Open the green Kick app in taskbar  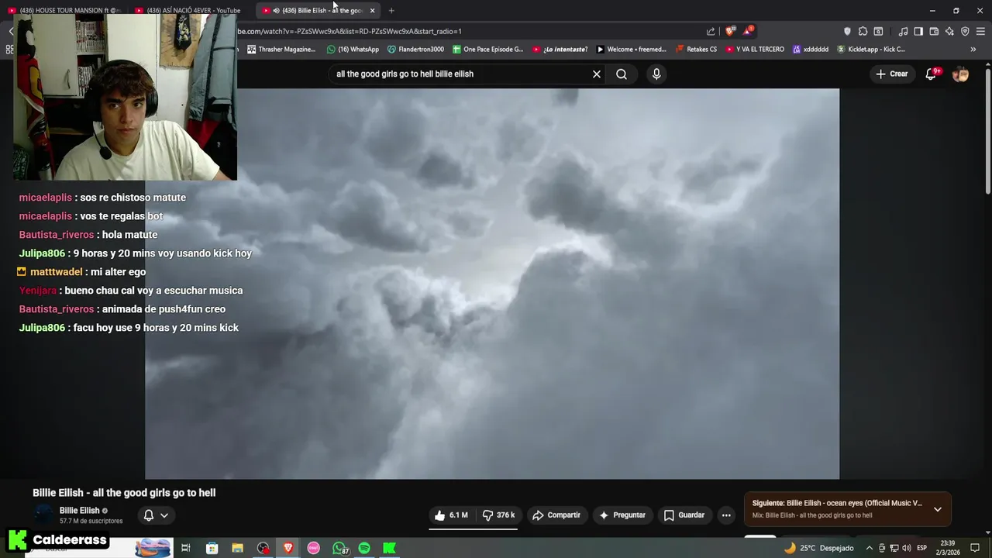click(x=390, y=548)
